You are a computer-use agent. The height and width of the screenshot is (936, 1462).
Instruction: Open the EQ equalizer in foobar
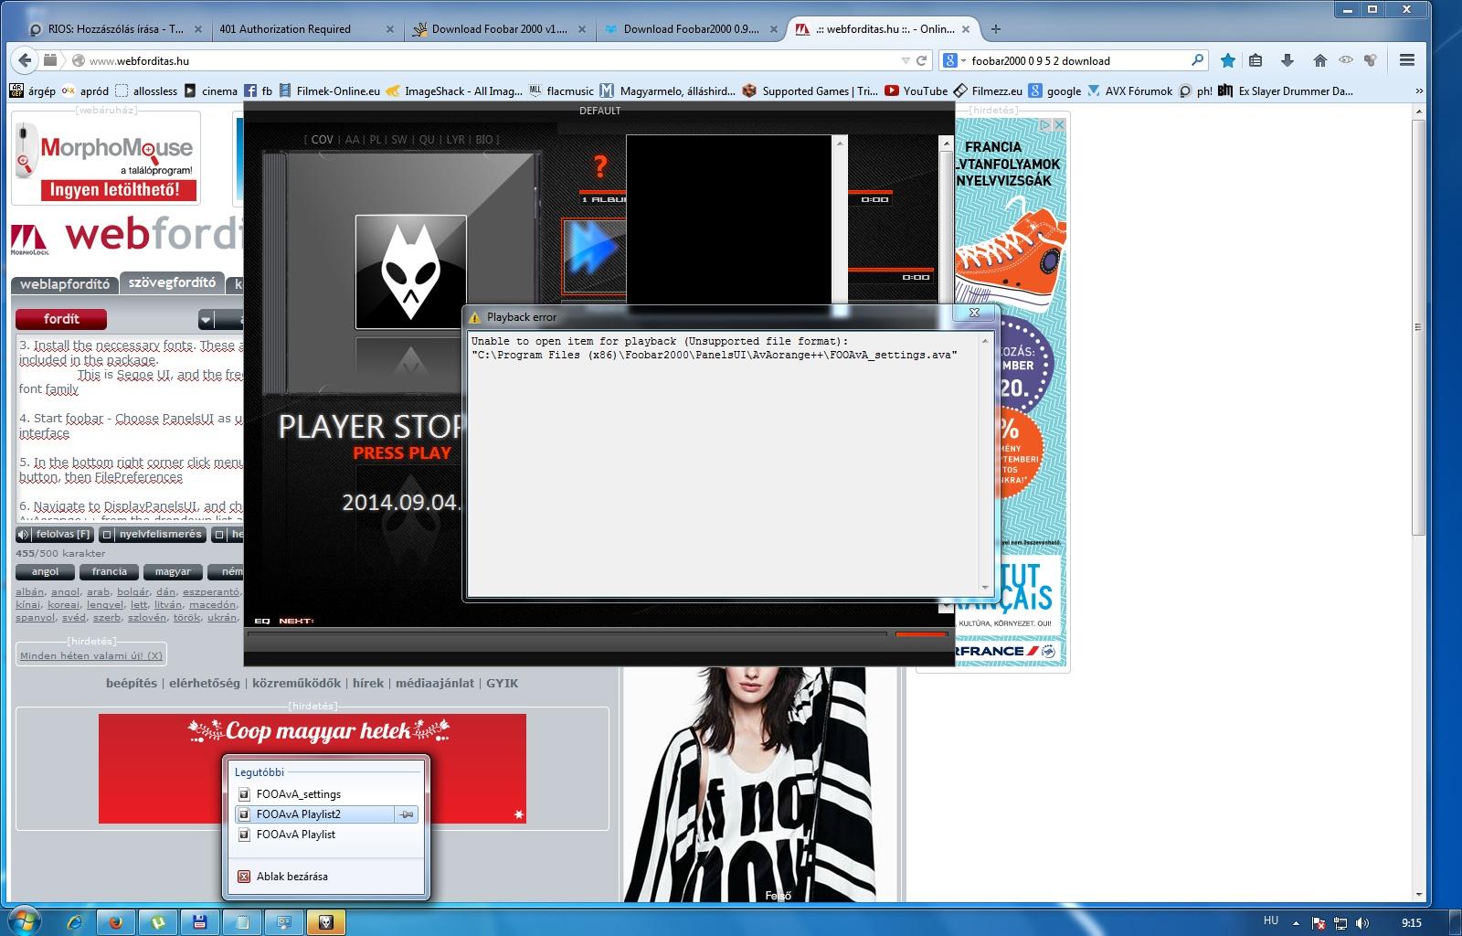coord(262,621)
